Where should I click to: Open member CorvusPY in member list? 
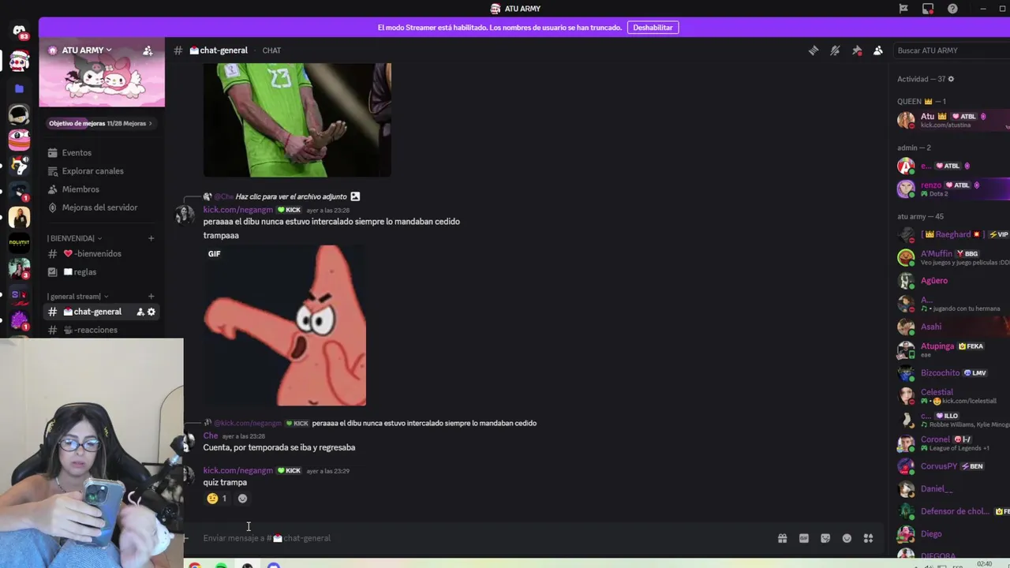click(x=952, y=466)
